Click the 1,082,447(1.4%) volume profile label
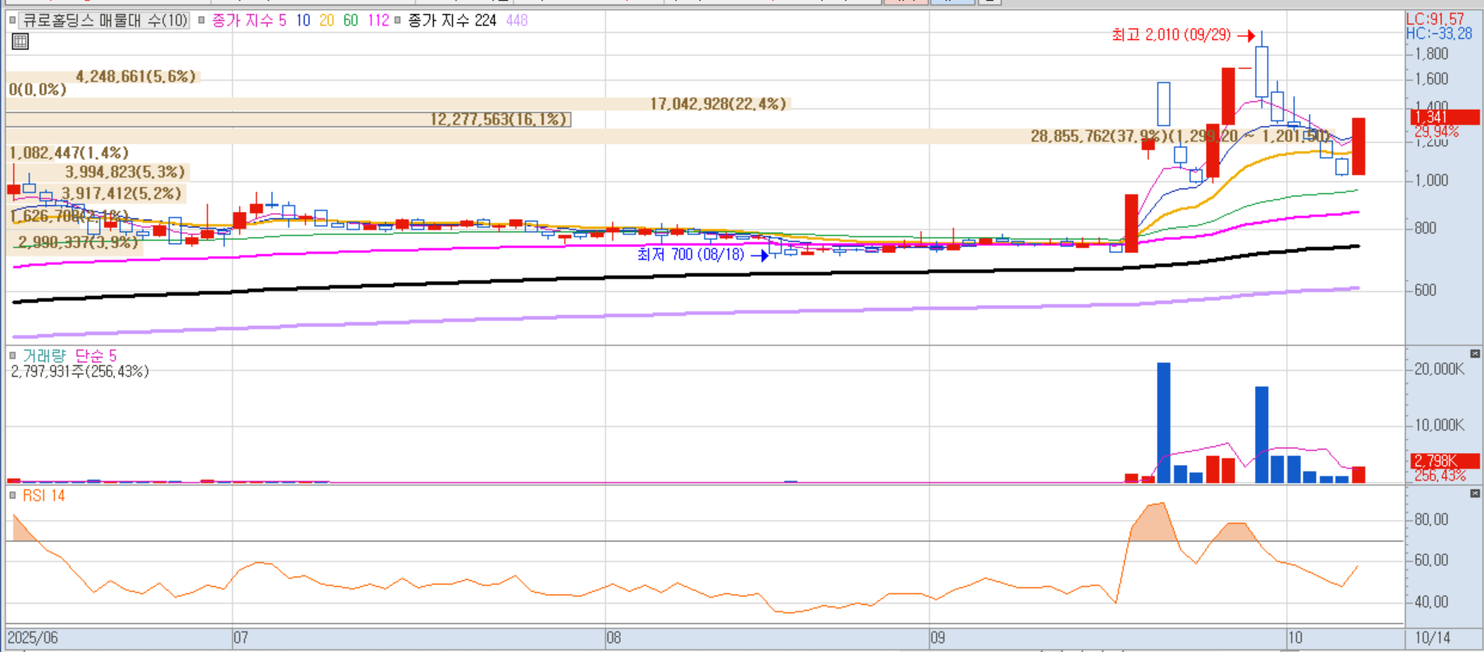 [x=69, y=153]
